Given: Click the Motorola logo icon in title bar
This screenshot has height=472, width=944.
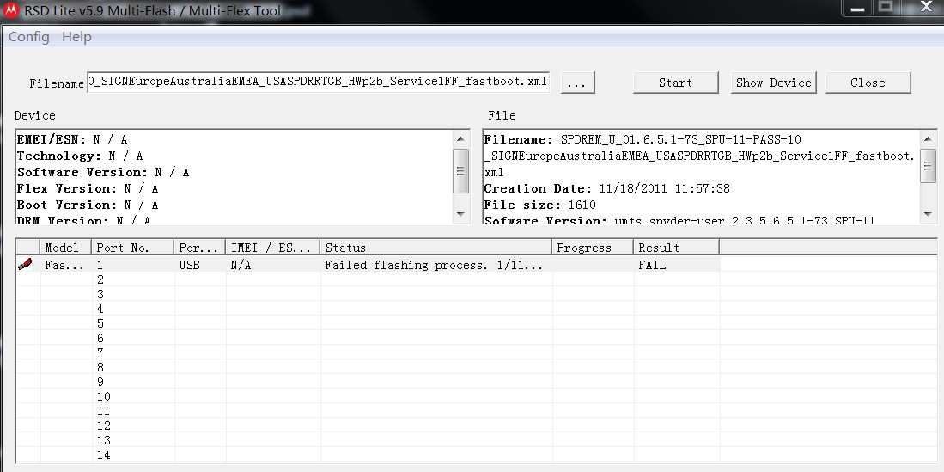Looking at the screenshot, I should pos(11,11).
